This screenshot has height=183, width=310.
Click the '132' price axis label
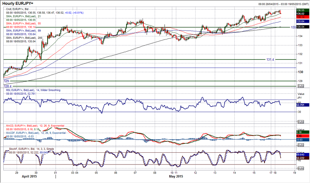coord(300,54)
